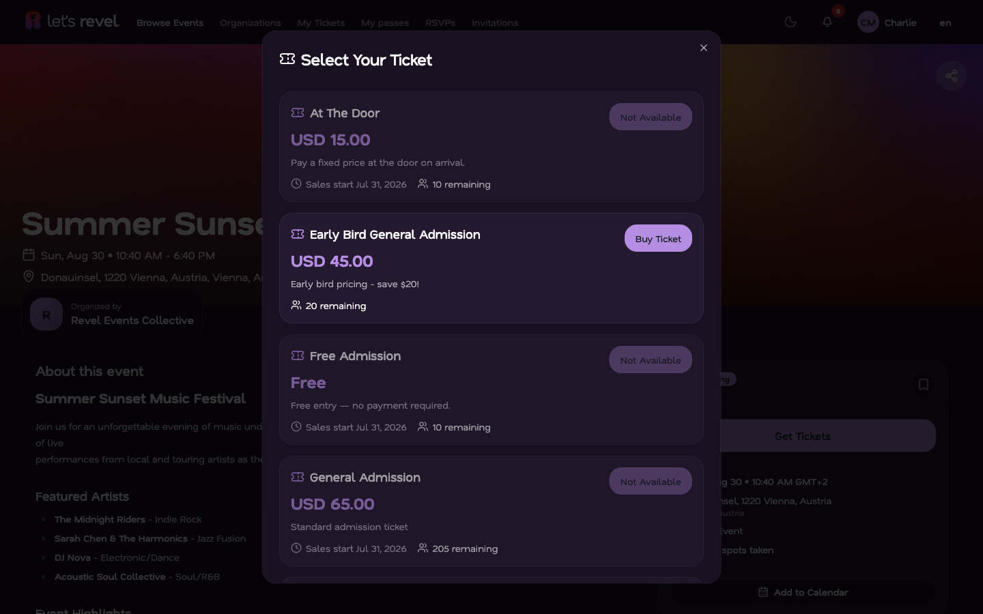Image resolution: width=983 pixels, height=614 pixels.
Task: Go to Browse Events
Action: pyautogui.click(x=170, y=23)
